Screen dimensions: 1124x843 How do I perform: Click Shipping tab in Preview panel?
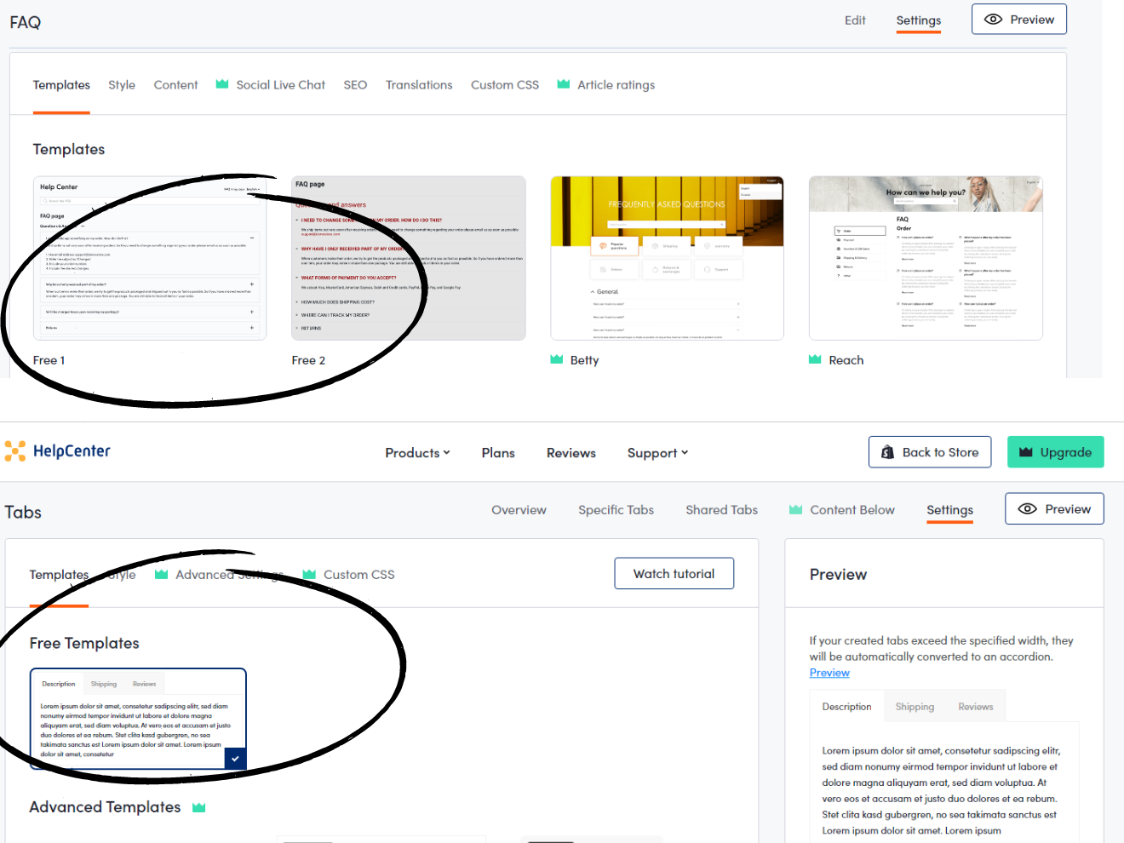coord(915,707)
